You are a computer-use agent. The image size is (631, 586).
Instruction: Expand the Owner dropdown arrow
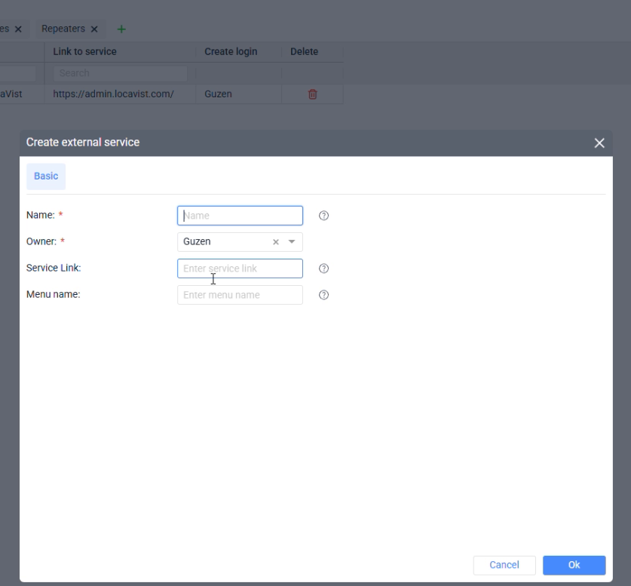click(x=292, y=242)
